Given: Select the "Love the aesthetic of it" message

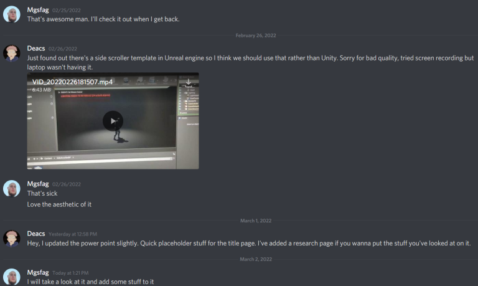Looking at the screenshot, I should [59, 204].
